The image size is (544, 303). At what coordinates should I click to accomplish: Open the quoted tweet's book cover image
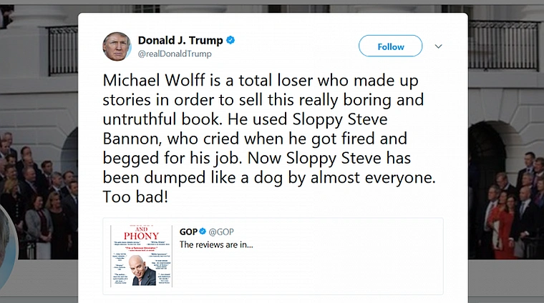click(x=142, y=256)
